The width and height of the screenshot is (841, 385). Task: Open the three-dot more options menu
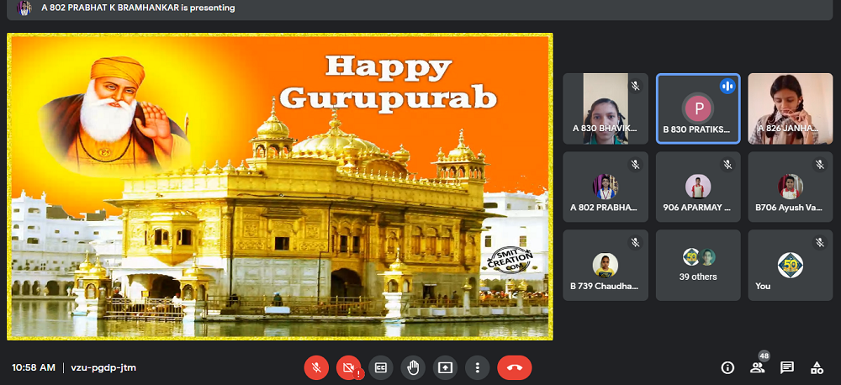pos(477,367)
